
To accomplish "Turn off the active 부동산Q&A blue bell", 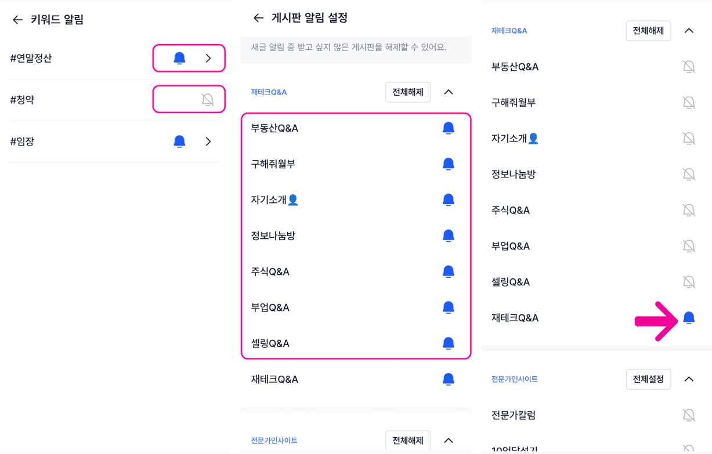I will pyautogui.click(x=448, y=128).
